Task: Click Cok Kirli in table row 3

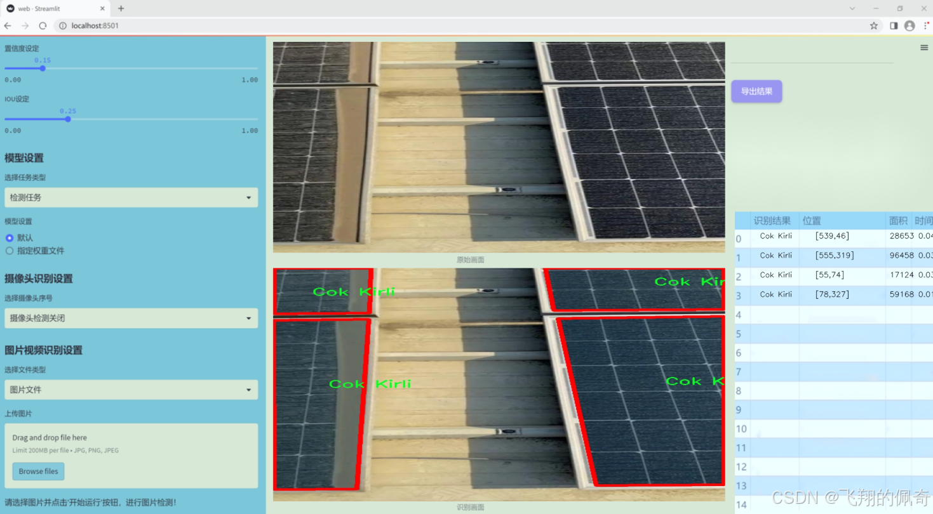Action: click(775, 294)
